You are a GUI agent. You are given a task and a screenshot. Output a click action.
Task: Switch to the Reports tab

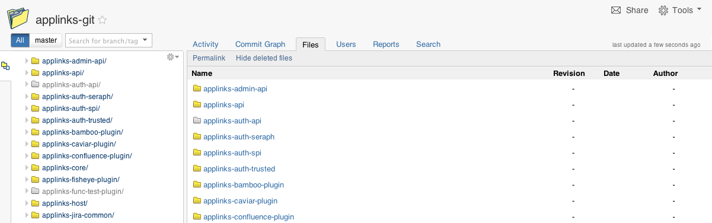(386, 44)
